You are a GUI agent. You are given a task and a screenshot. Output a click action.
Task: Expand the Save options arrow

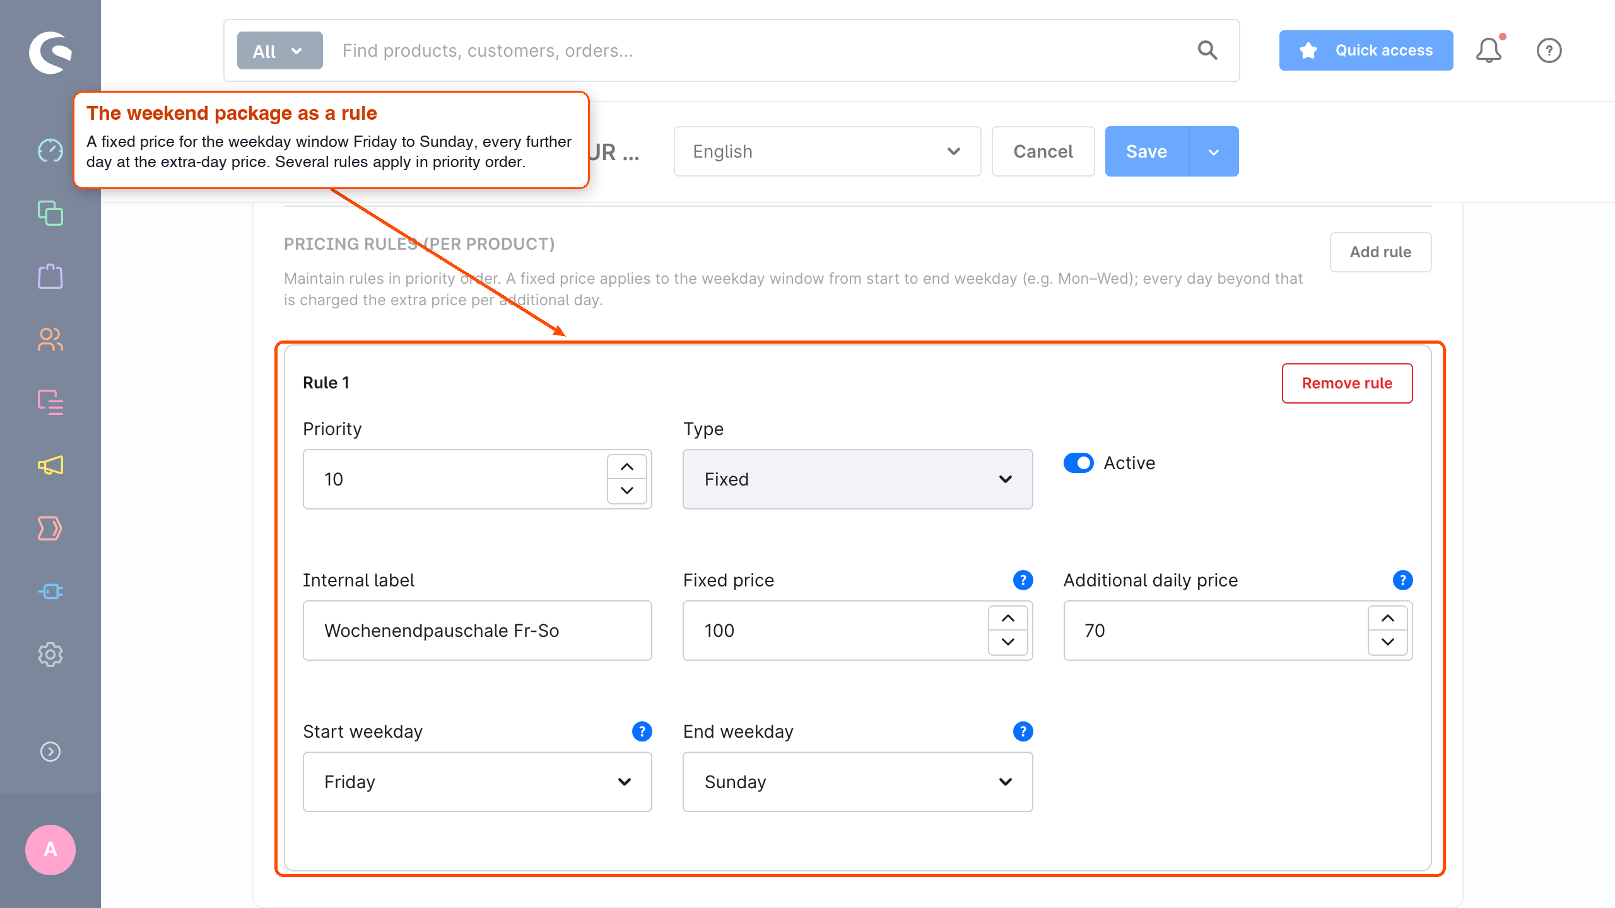pyautogui.click(x=1214, y=151)
